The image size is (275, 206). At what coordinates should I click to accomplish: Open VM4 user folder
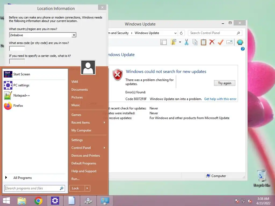pyautogui.click(x=75, y=82)
